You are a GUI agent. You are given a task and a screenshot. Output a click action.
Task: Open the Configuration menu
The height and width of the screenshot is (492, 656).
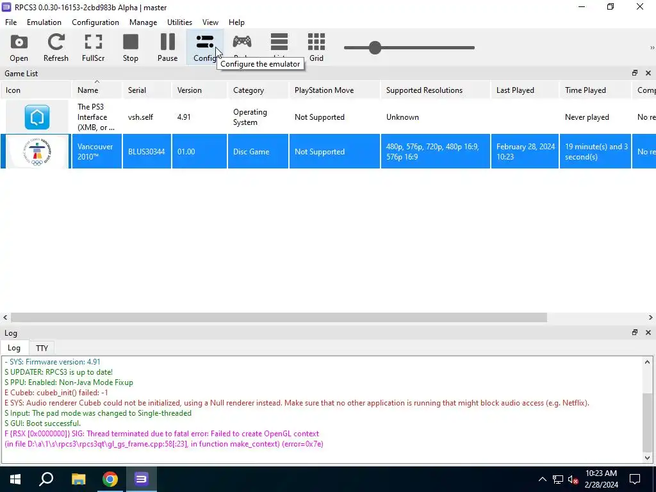click(95, 22)
